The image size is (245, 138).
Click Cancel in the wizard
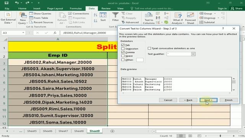click(168, 100)
